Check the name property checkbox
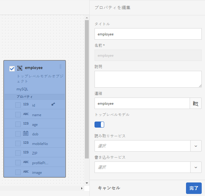Image resolution: width=205 pixels, height=196 pixels. point(18,115)
